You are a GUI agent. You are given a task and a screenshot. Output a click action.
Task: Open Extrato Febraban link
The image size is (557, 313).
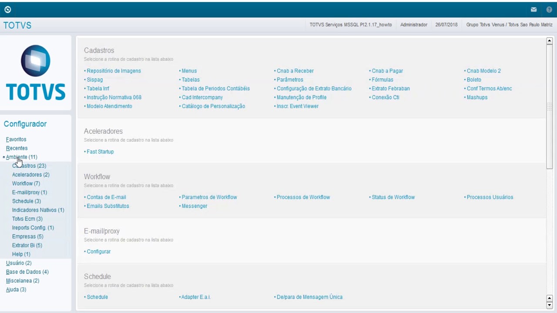[391, 89]
